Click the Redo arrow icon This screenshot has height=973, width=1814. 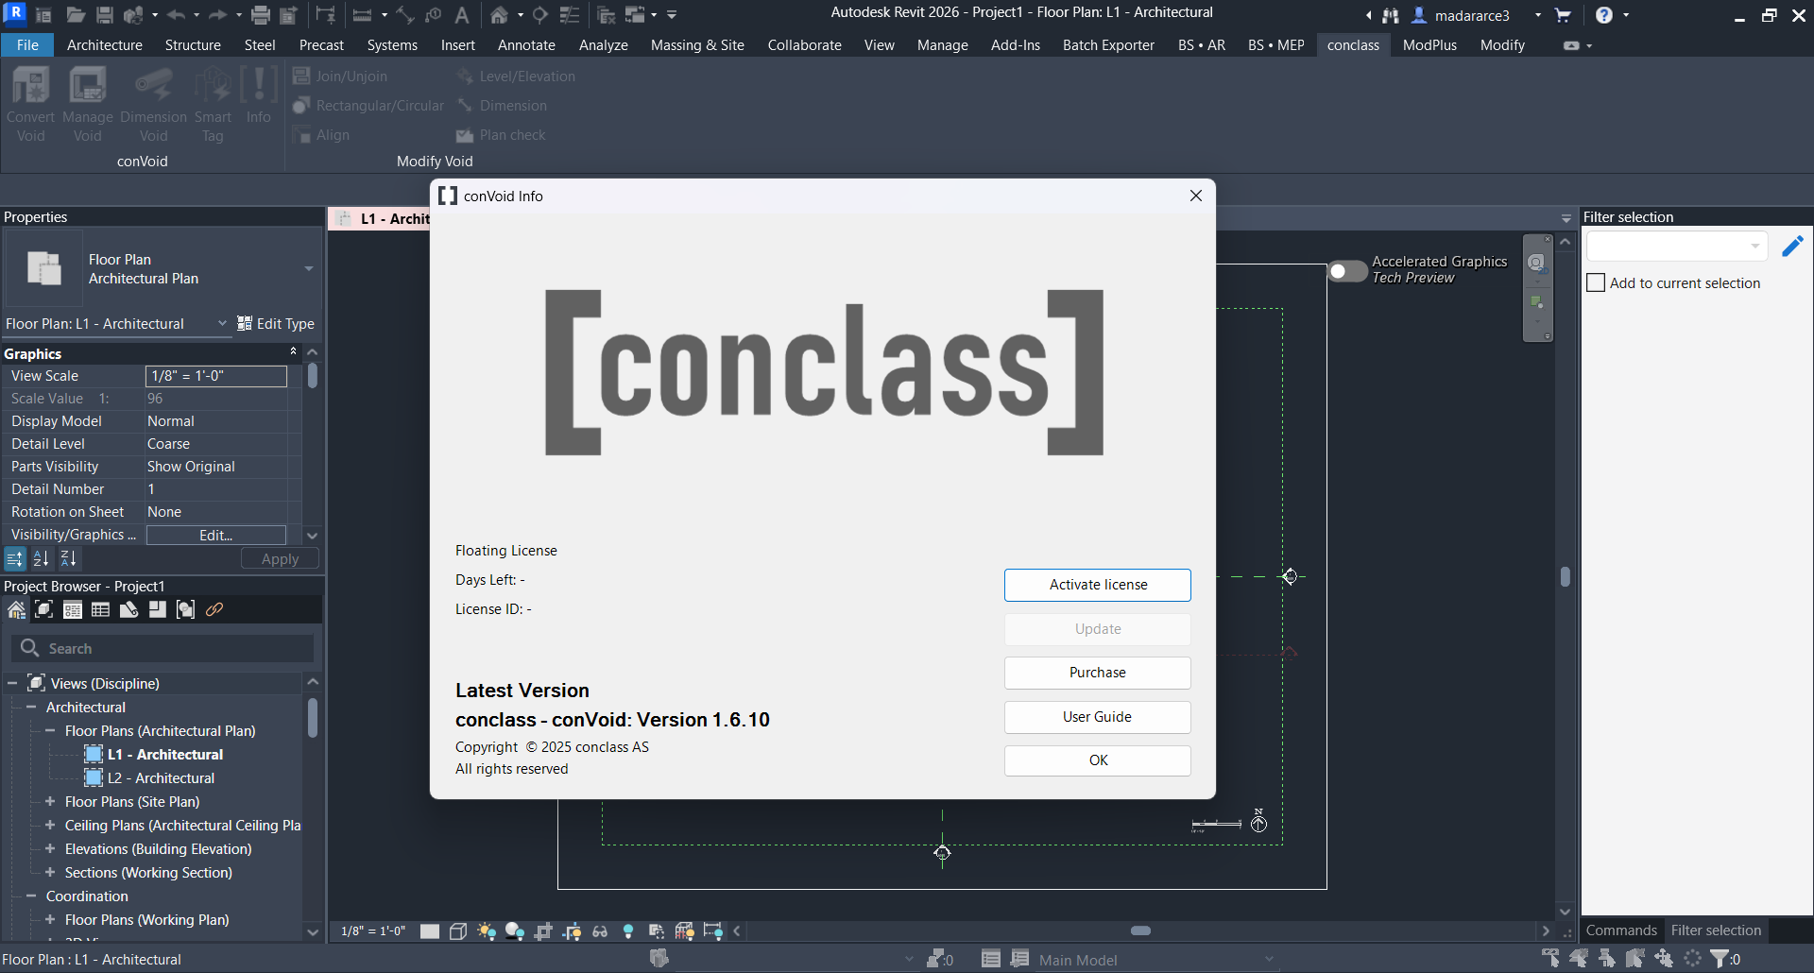pyautogui.click(x=217, y=15)
